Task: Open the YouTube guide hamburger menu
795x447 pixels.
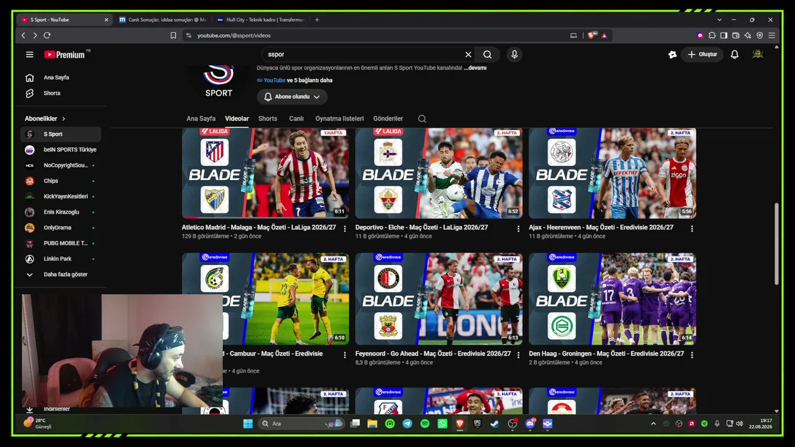Action: (29, 55)
